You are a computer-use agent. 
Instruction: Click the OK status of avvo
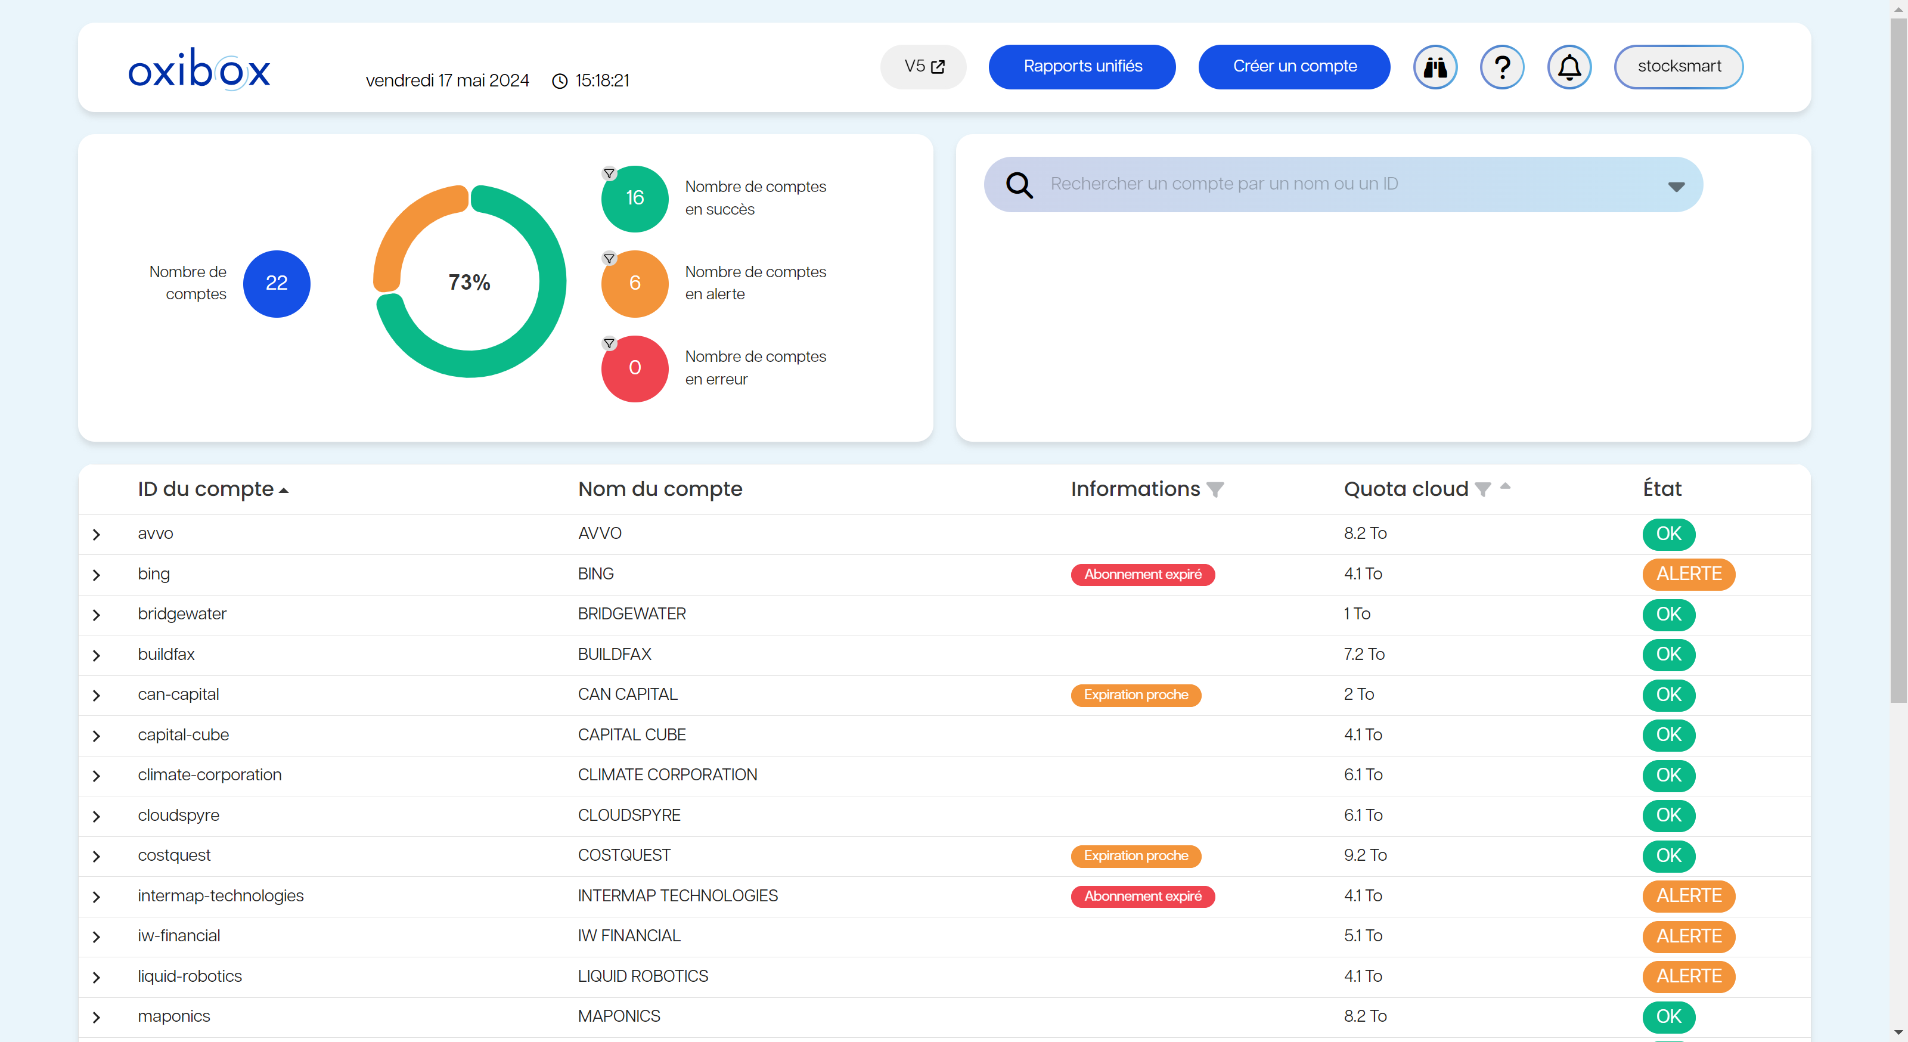[1668, 535]
